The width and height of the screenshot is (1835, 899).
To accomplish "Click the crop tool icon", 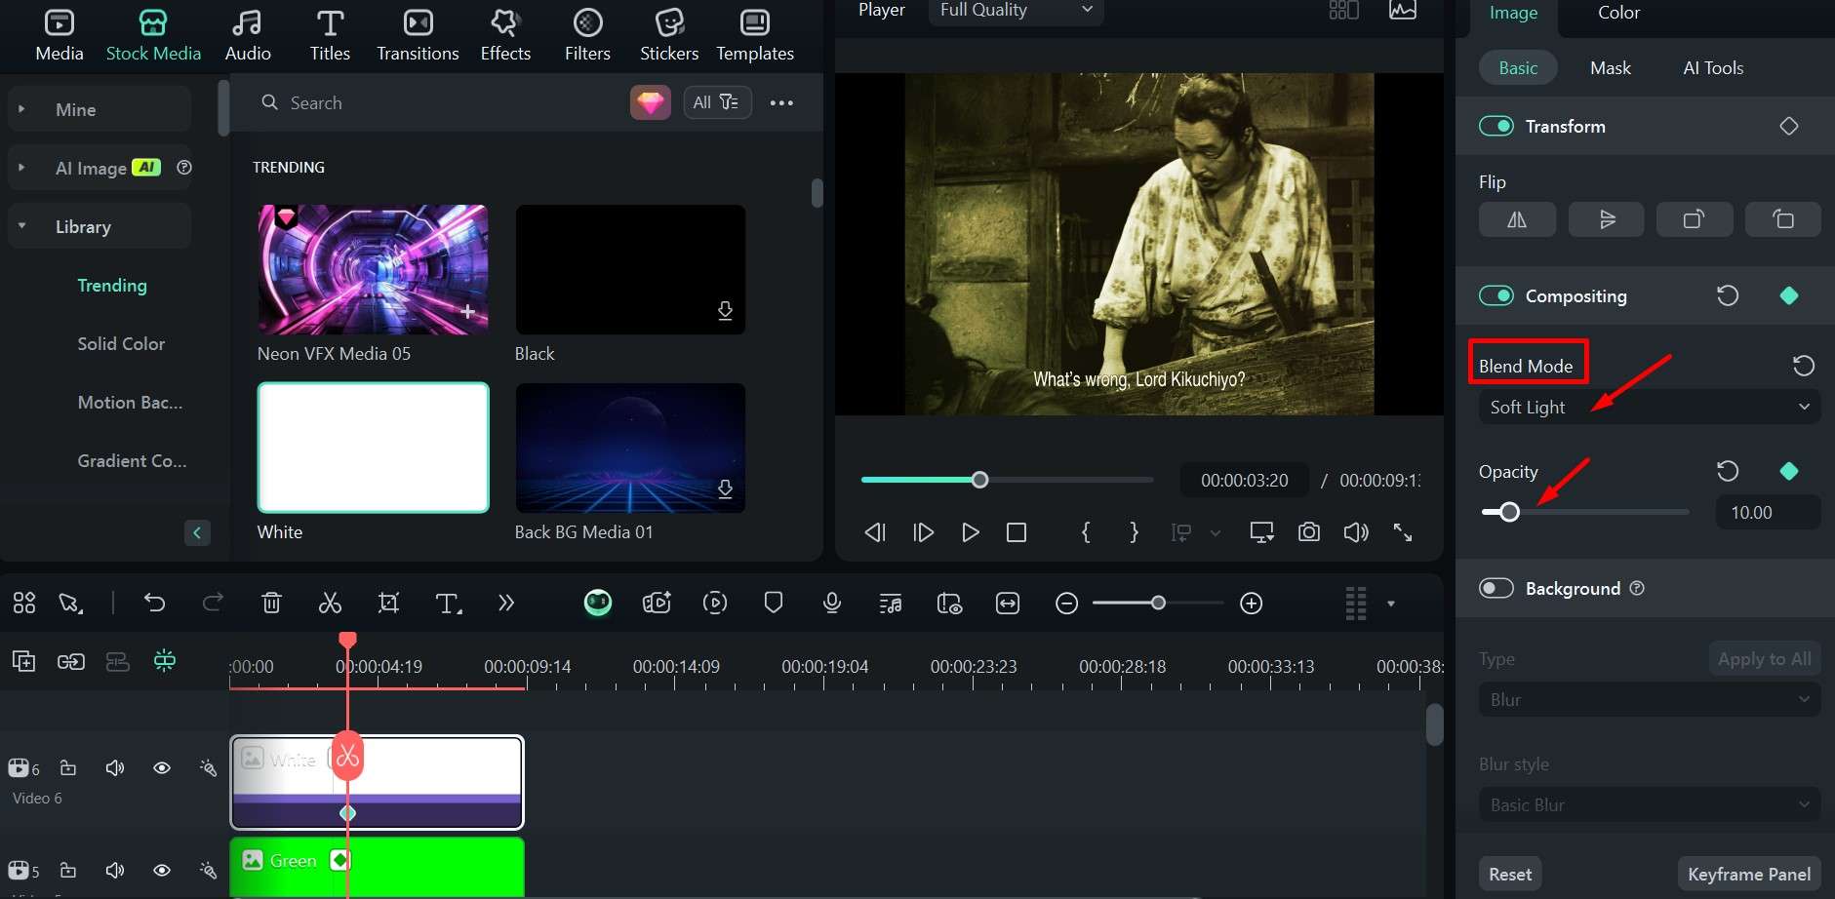I will click(x=388, y=604).
